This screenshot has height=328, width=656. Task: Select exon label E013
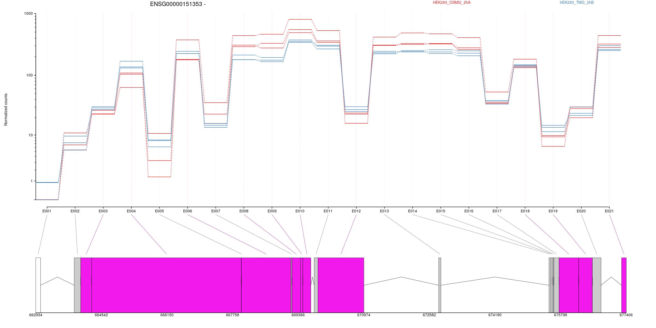click(384, 211)
